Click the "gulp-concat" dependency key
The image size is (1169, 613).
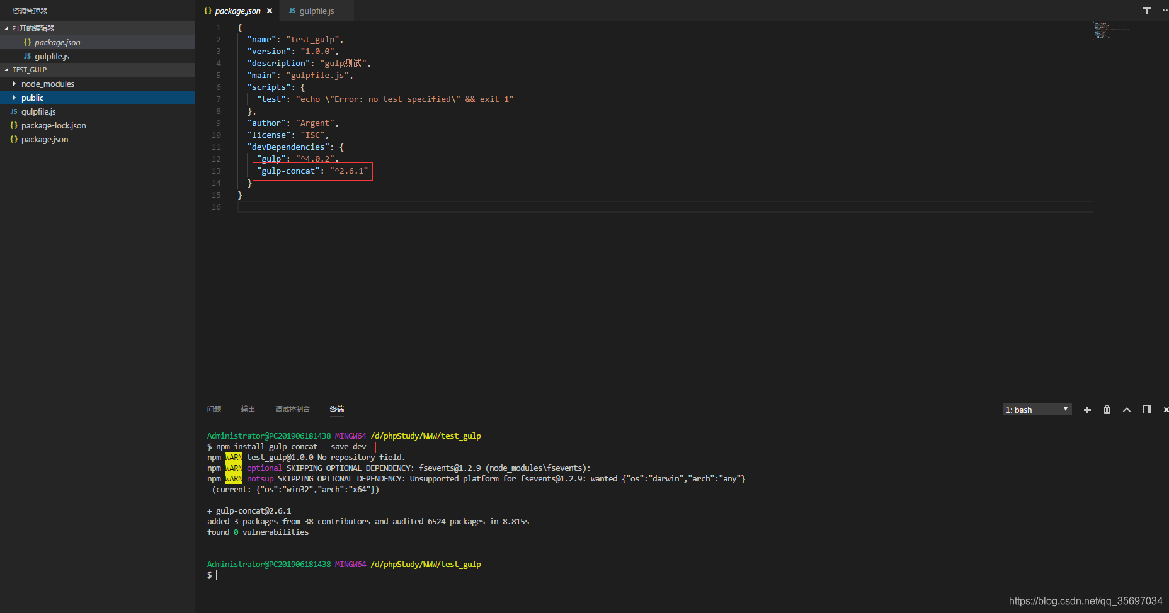coord(288,171)
